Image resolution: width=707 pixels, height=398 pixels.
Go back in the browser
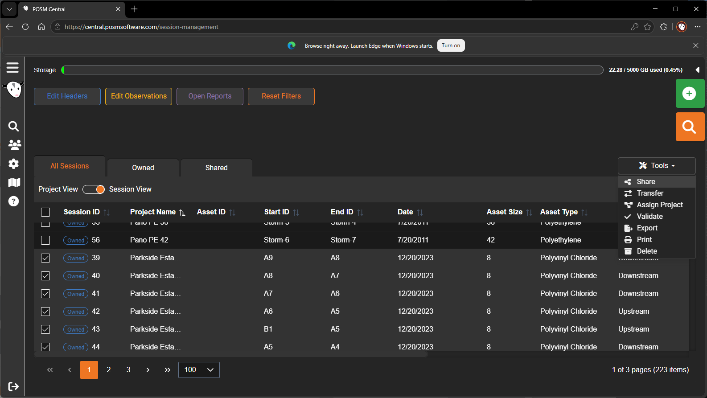point(9,27)
